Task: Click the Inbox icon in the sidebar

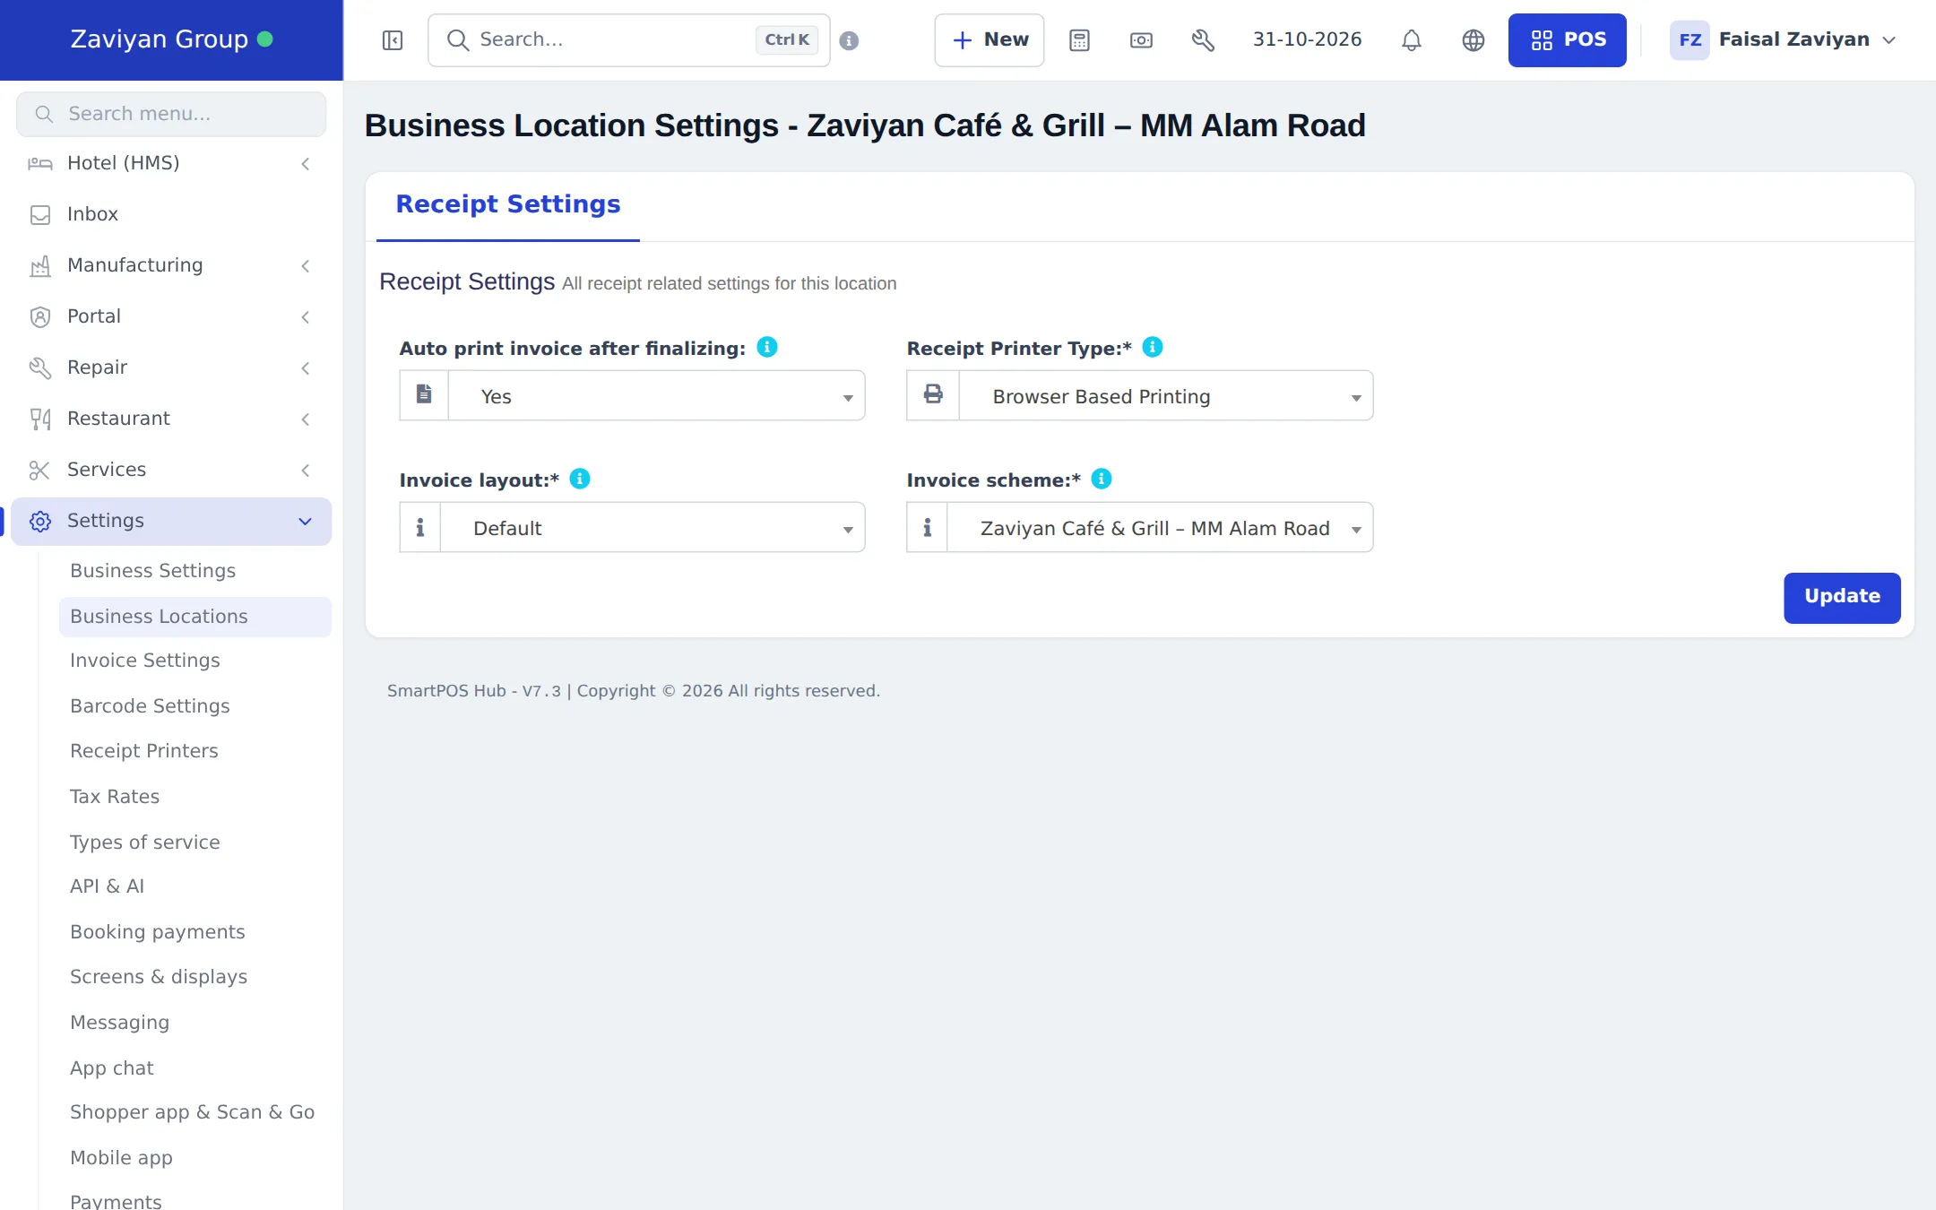Action: tap(39, 214)
